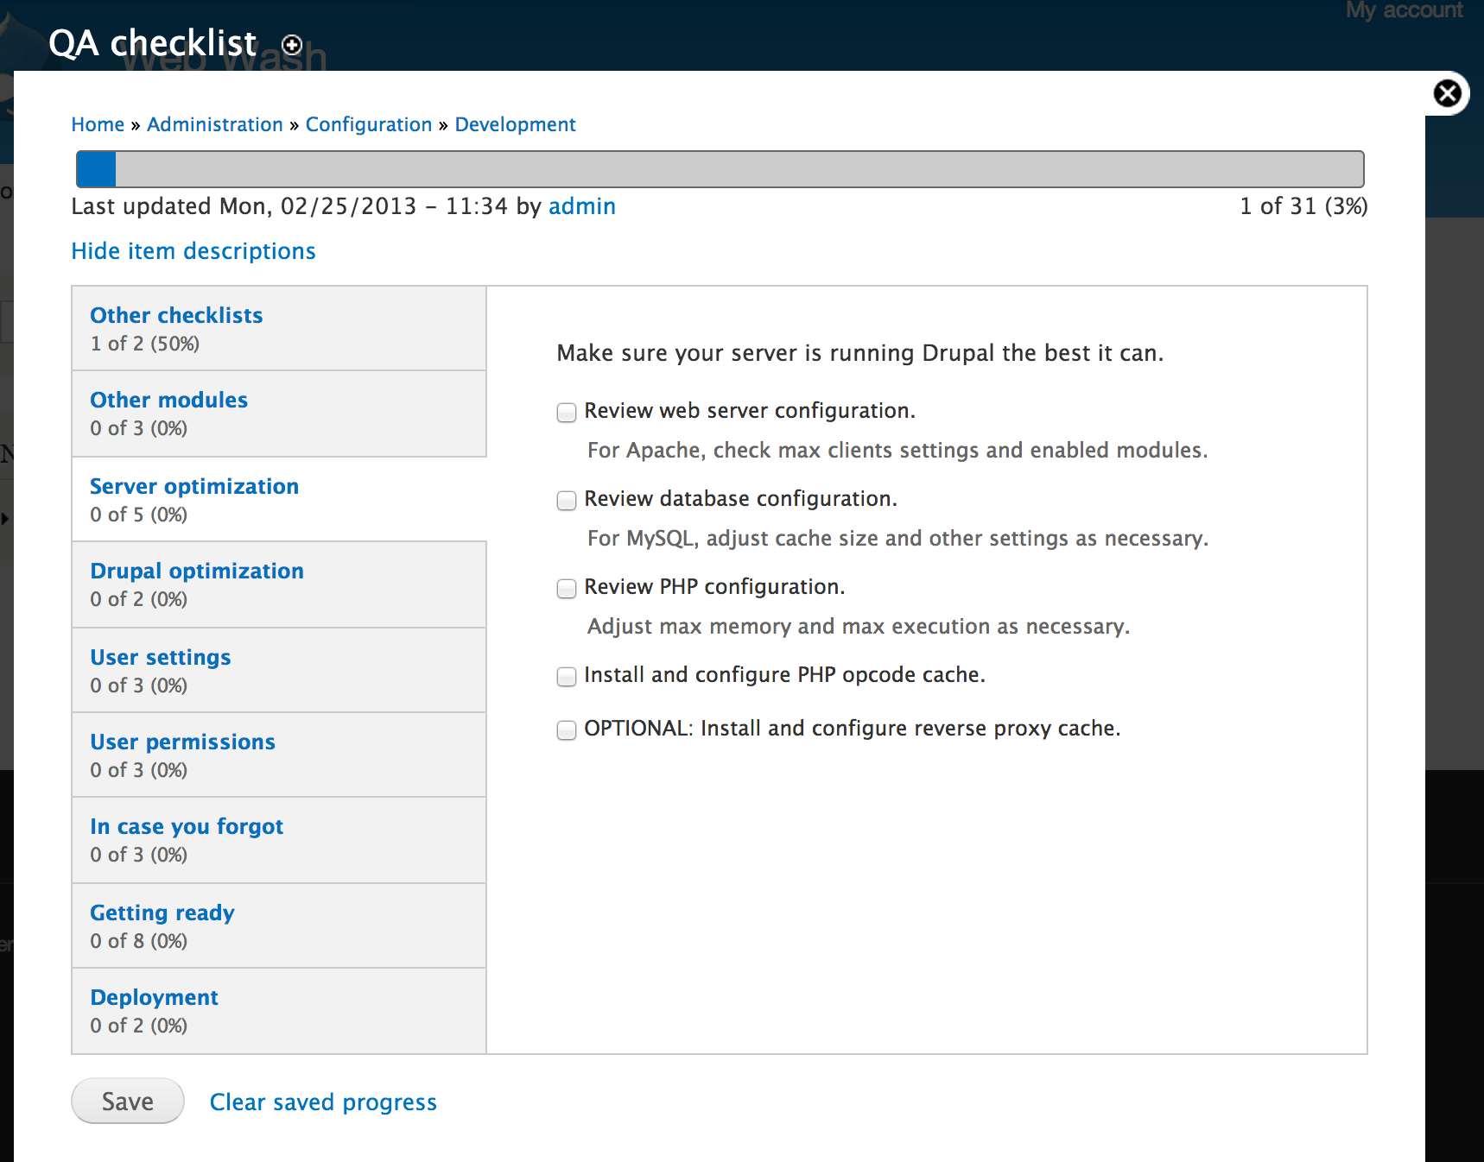The image size is (1484, 1162).
Task: Open the In case you forgot section
Action: (186, 826)
